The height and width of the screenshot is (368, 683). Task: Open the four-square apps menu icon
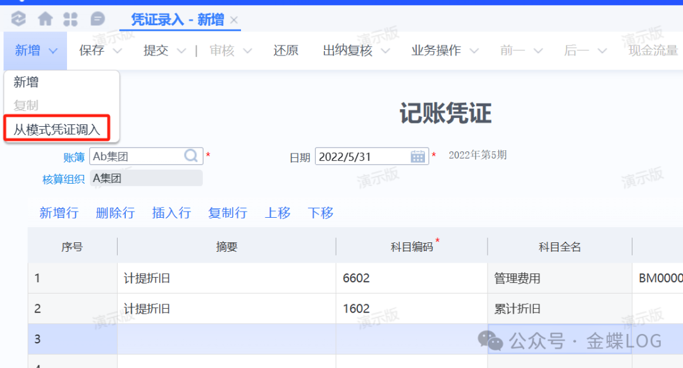[x=71, y=19]
